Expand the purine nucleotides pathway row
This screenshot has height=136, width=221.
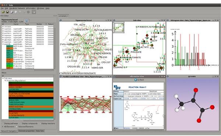pyautogui.click(x=3, y=33)
